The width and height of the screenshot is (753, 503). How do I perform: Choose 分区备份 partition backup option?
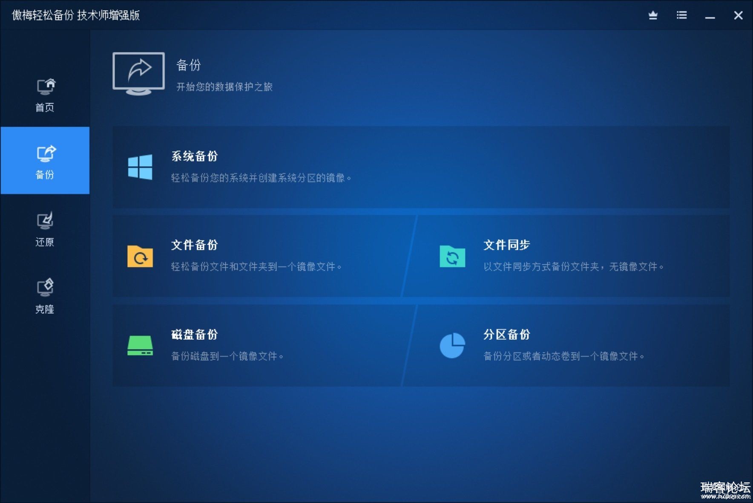click(x=566, y=345)
